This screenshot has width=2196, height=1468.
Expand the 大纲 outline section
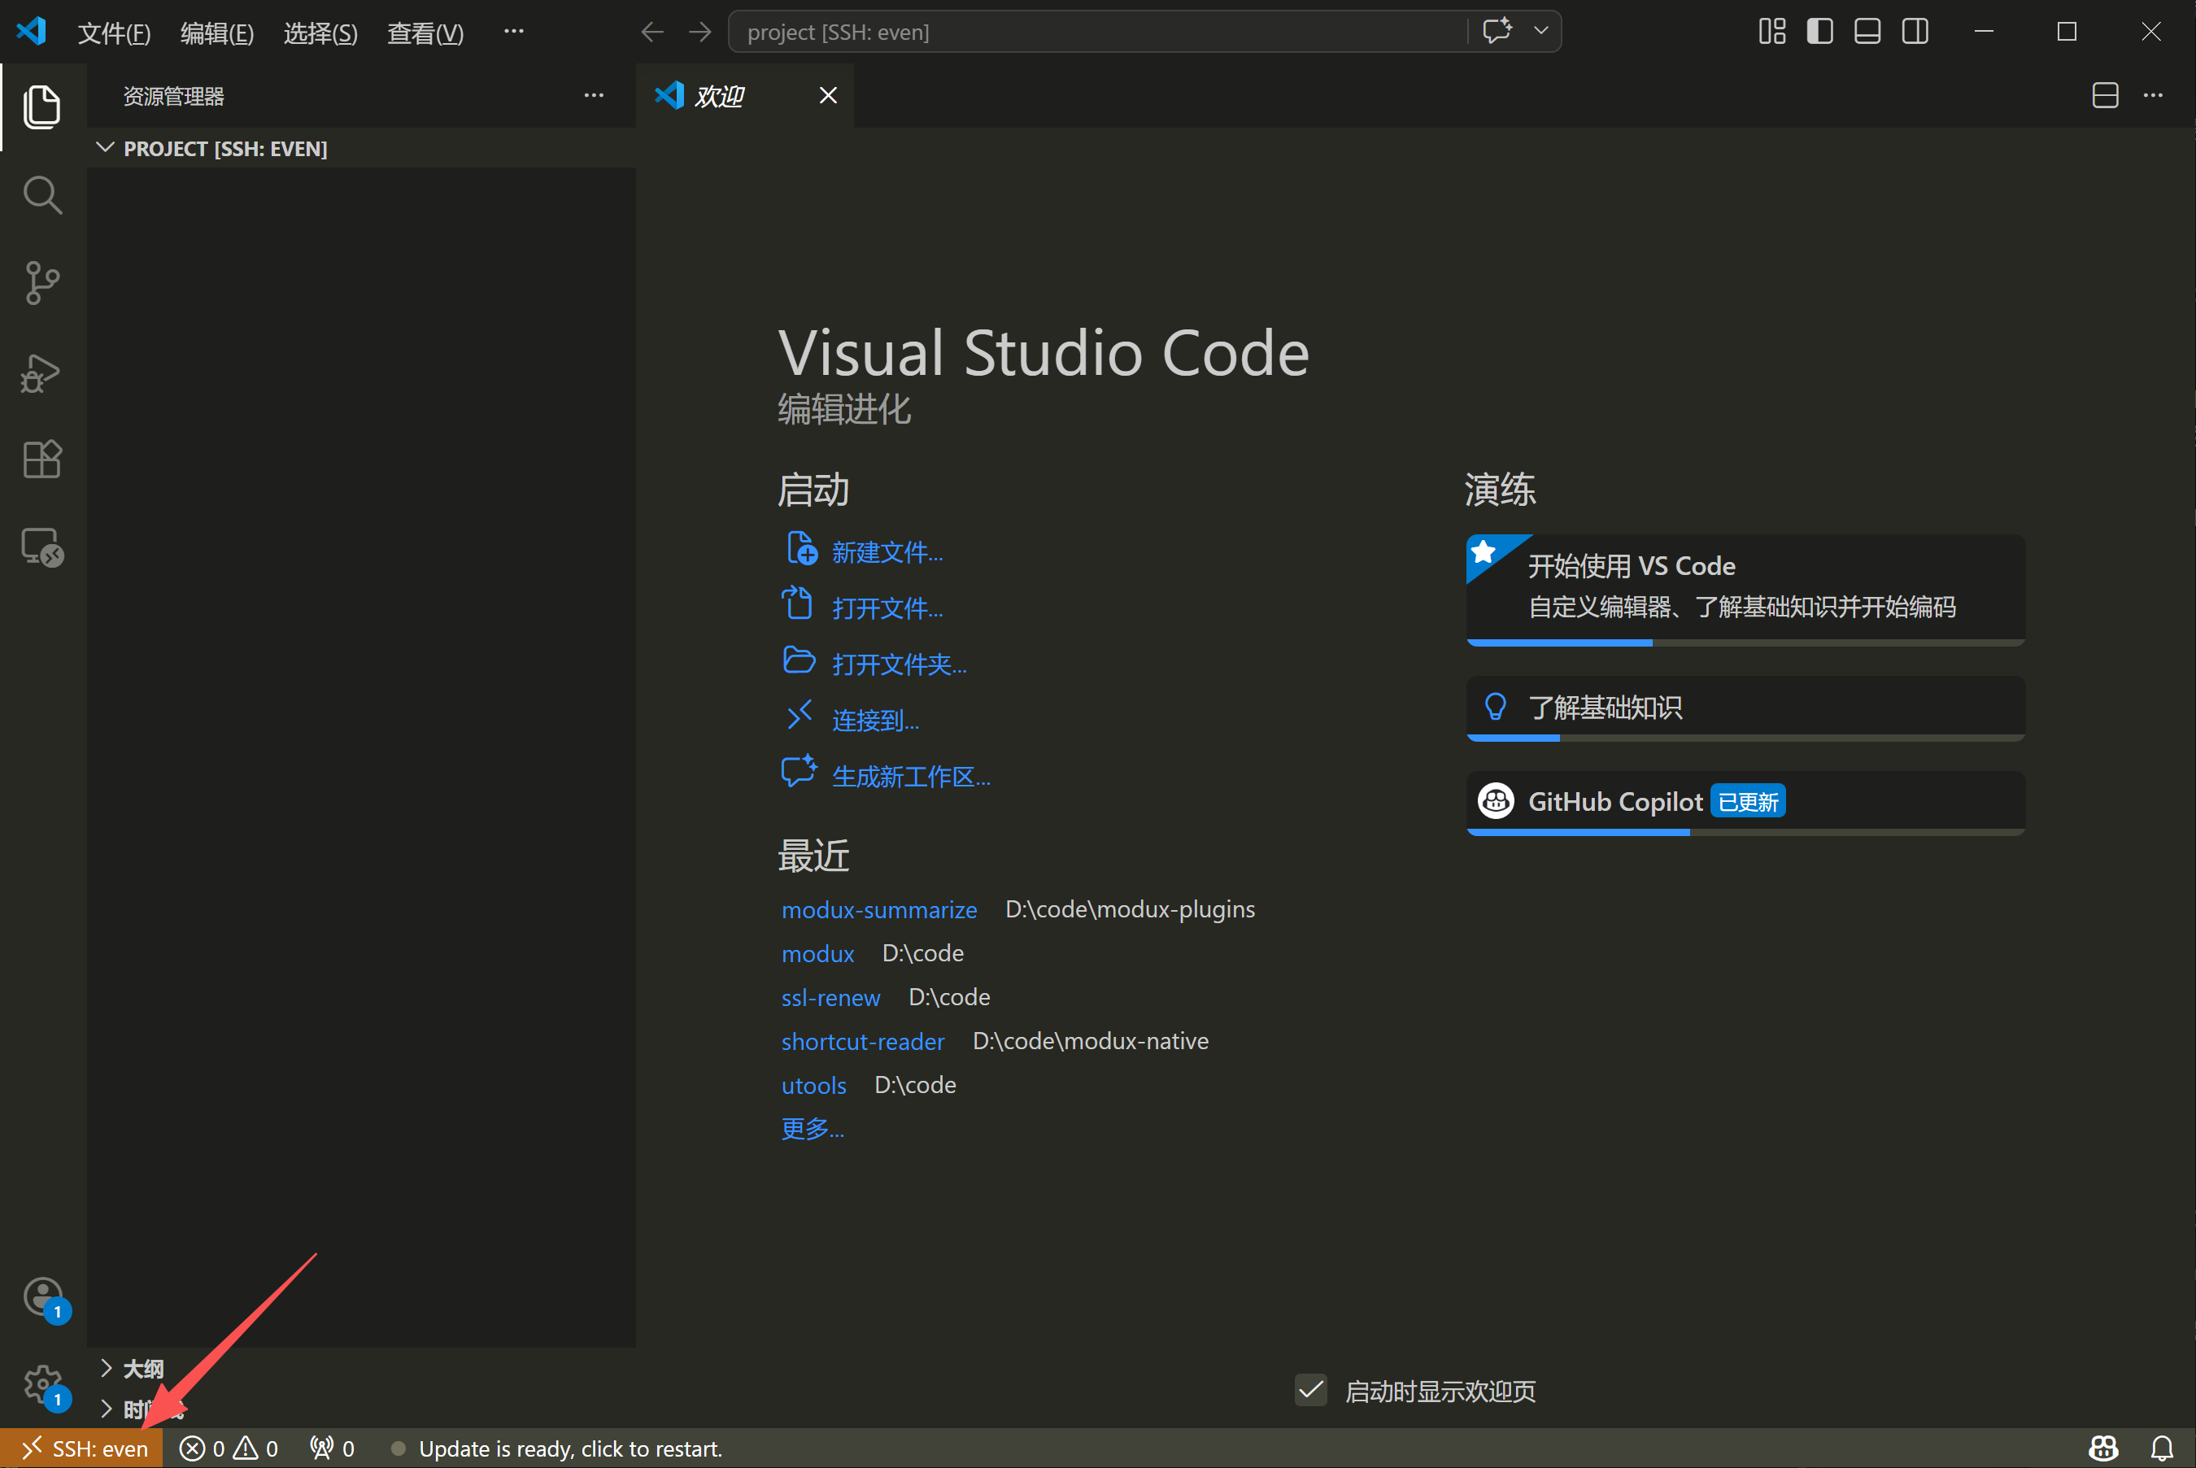click(x=360, y=1369)
